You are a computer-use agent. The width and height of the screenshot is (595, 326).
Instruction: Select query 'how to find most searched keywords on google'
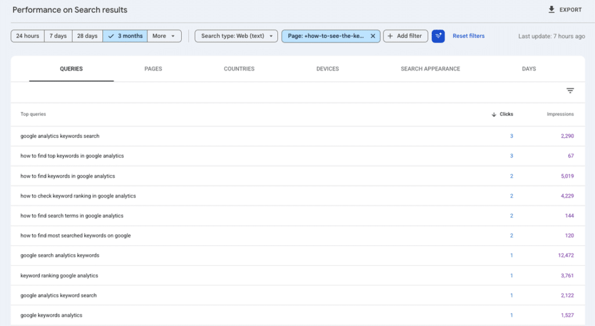76,236
